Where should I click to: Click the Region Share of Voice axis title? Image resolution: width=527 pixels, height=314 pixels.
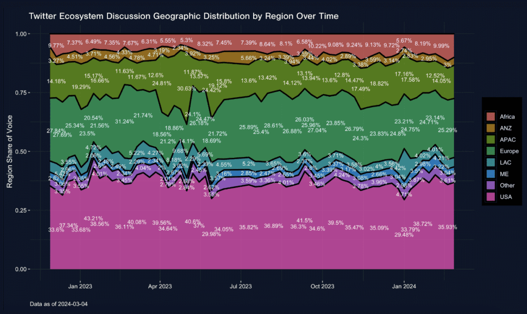[10, 151]
